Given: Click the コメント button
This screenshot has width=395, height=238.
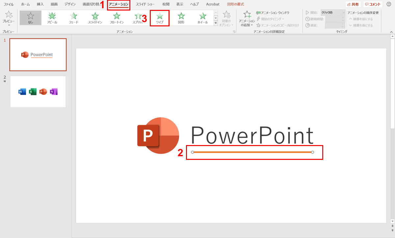Looking at the screenshot, I should [373, 4].
